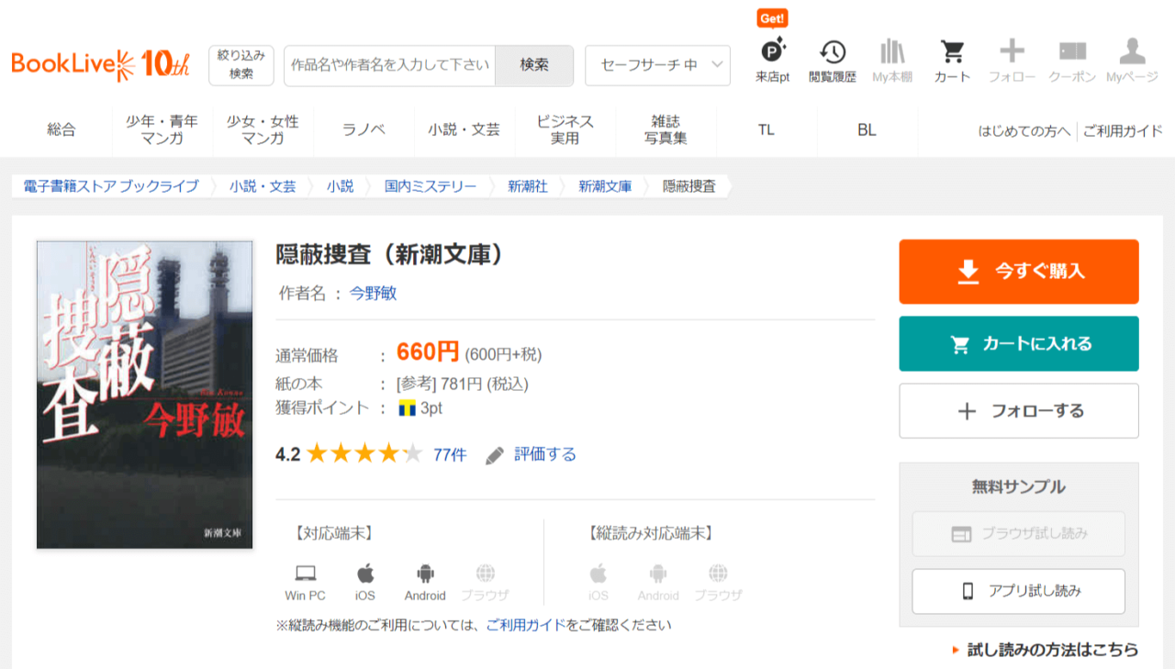Toggle the 絞り込み検索 filter button
Screen dimensions: 1175x669
[241, 65]
